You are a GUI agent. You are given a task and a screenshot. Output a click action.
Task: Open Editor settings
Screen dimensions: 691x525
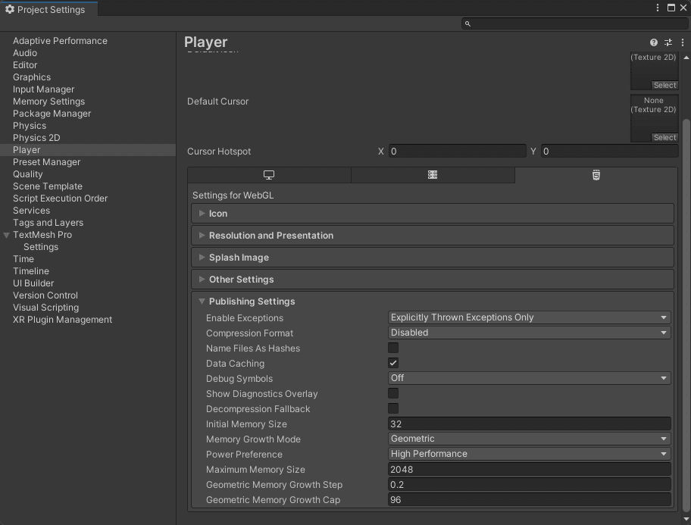coord(25,65)
